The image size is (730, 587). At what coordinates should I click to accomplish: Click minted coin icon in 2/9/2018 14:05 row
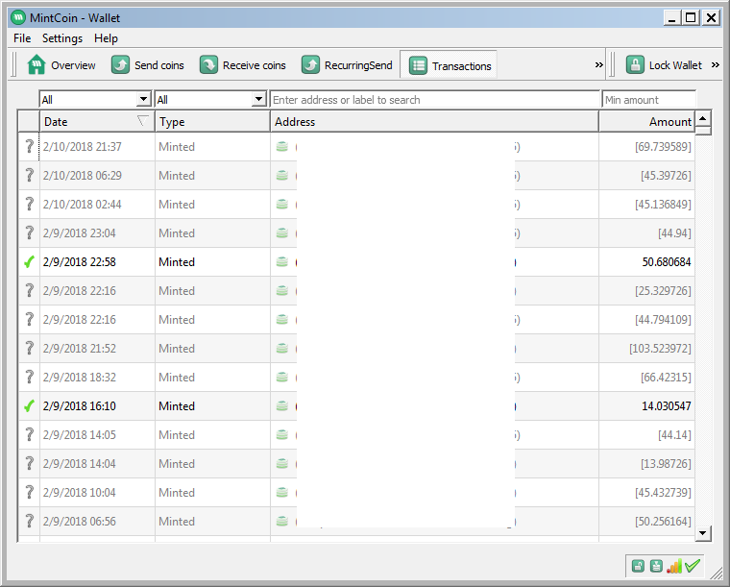coord(282,435)
